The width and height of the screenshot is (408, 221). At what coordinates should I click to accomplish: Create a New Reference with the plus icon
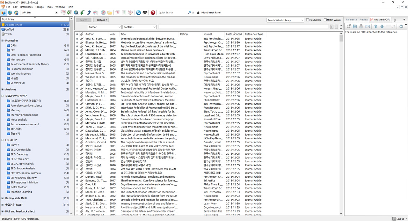(69, 13)
